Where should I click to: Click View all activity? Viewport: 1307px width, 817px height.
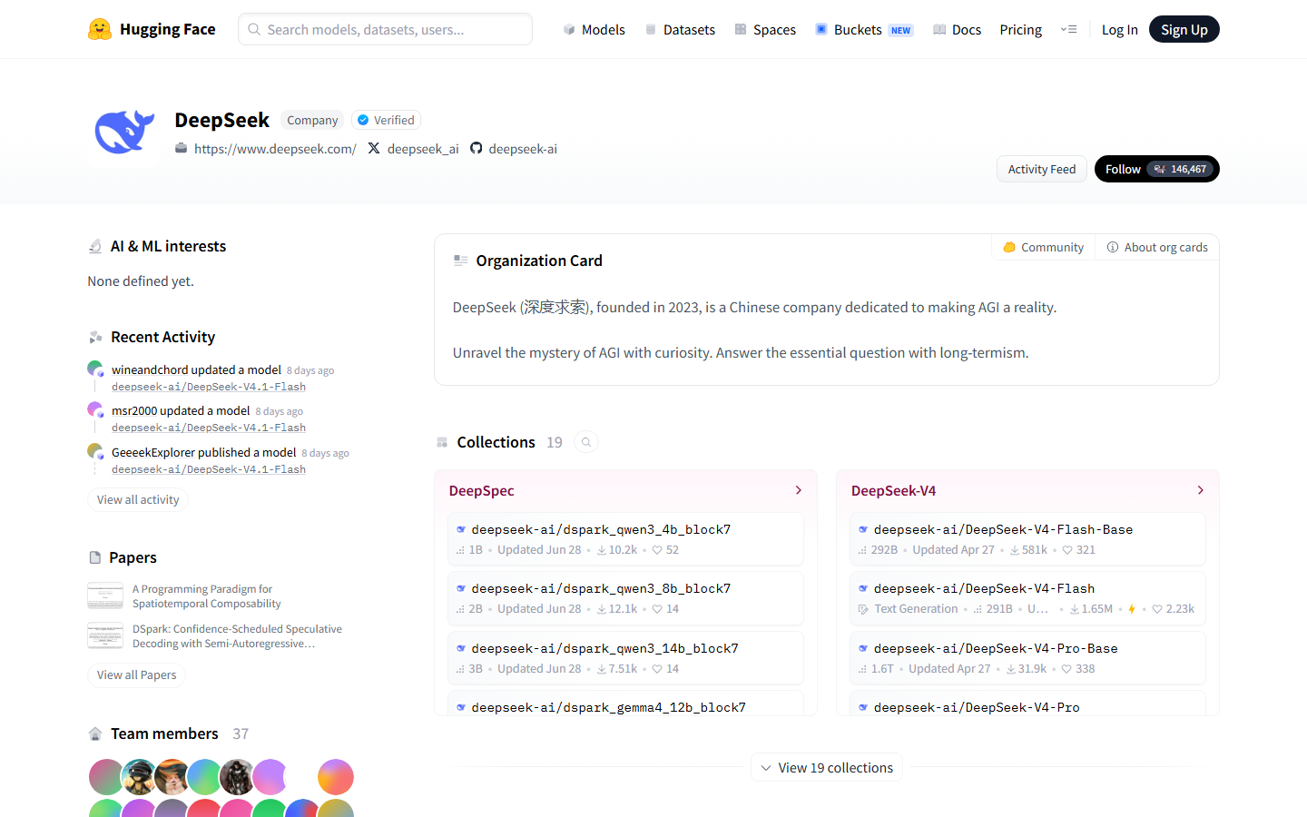click(x=138, y=500)
